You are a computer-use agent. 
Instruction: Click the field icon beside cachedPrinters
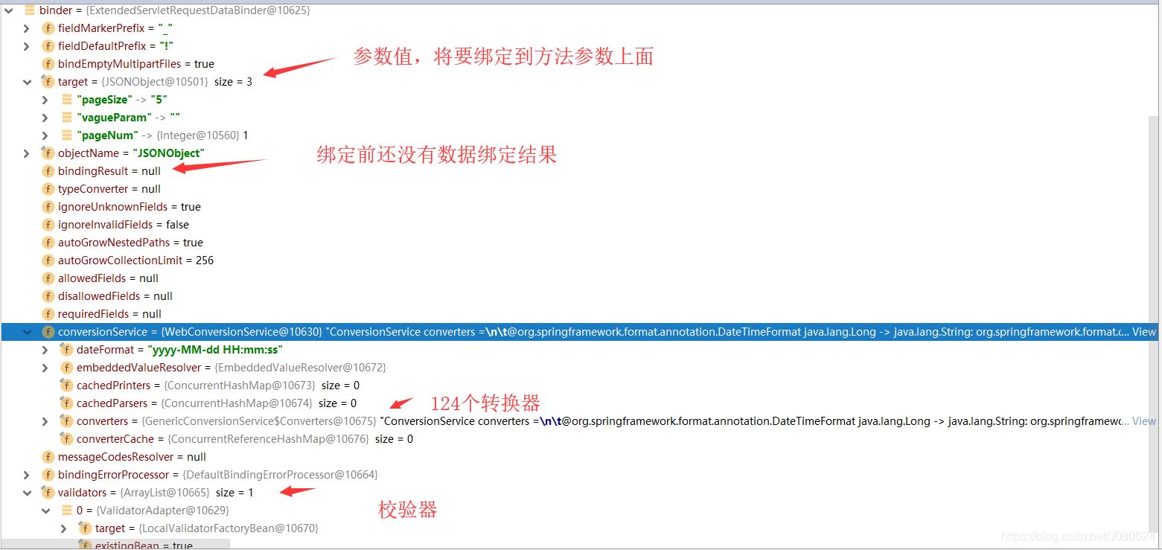(x=66, y=386)
